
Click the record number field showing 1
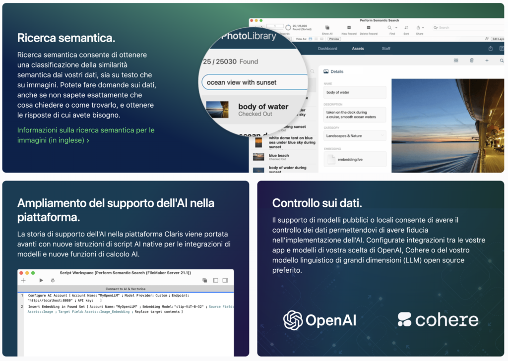pos(275,26)
